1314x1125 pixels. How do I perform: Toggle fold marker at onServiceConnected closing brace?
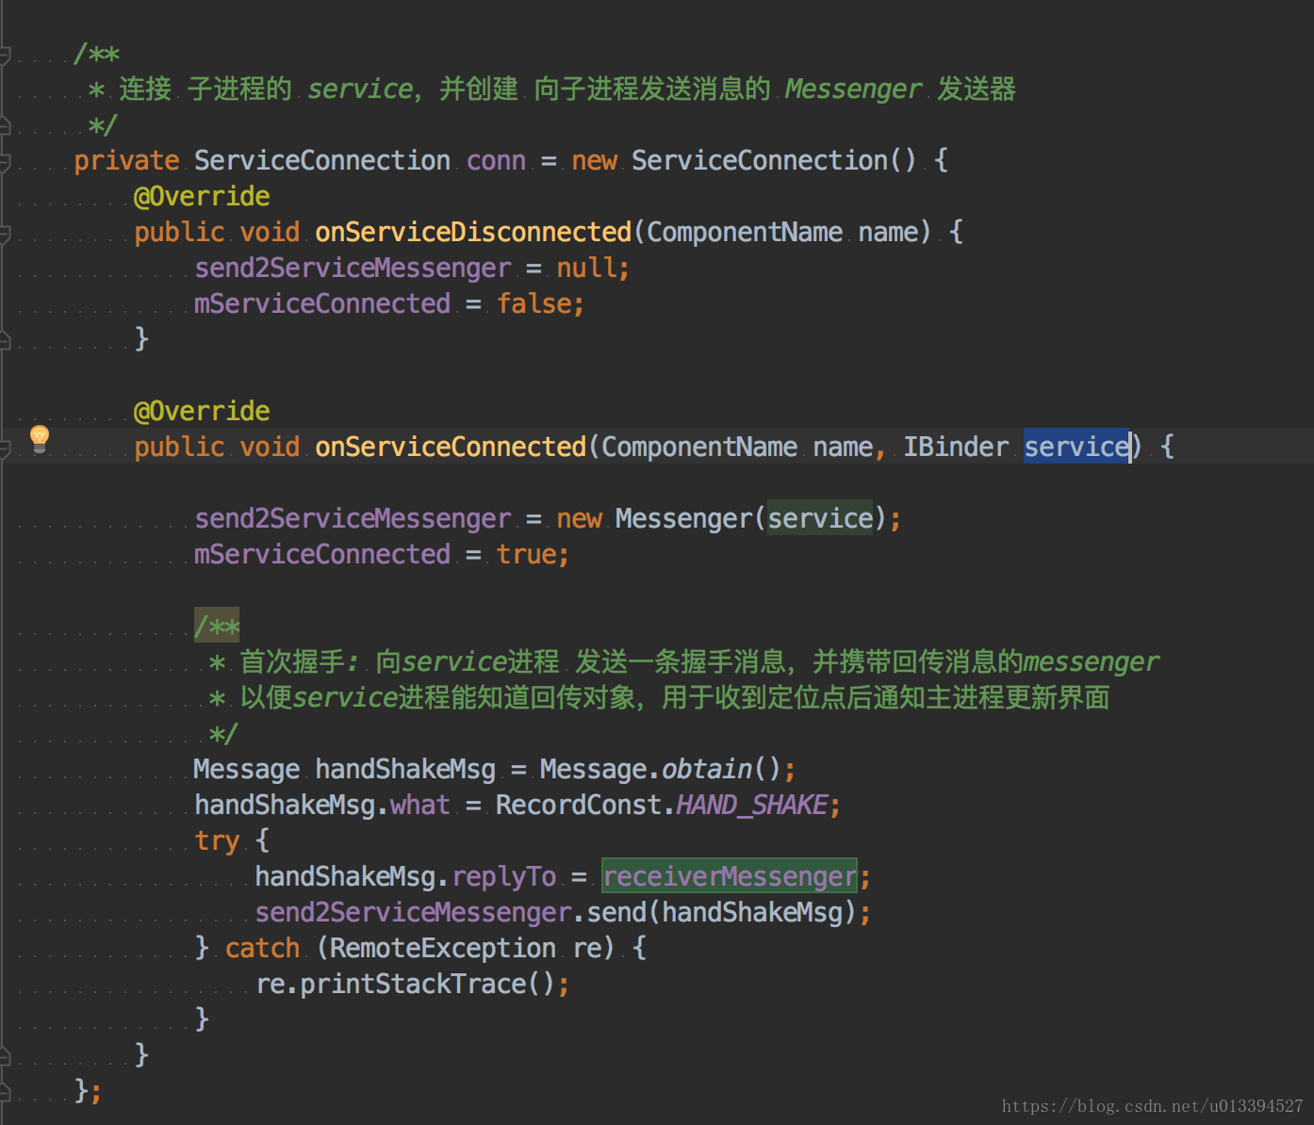coord(5,1055)
